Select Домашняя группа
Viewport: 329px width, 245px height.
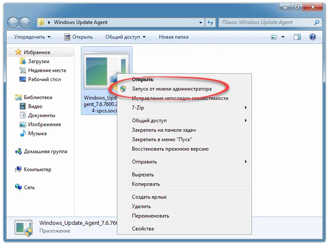pyautogui.click(x=45, y=151)
